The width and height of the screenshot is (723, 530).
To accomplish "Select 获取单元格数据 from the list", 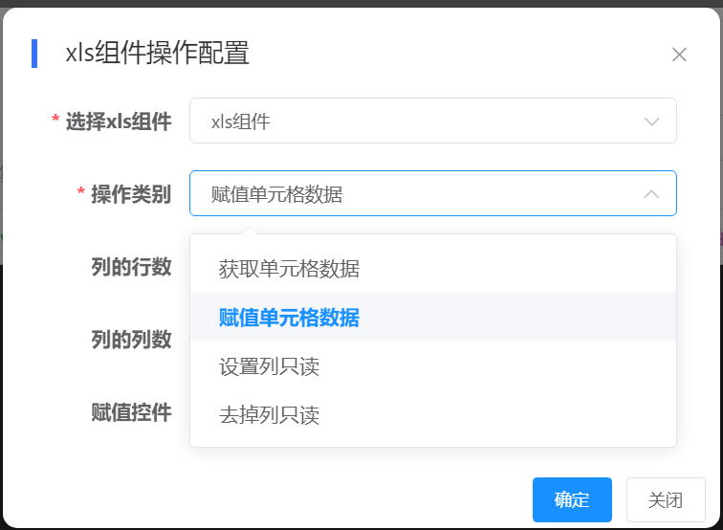I will click(289, 269).
